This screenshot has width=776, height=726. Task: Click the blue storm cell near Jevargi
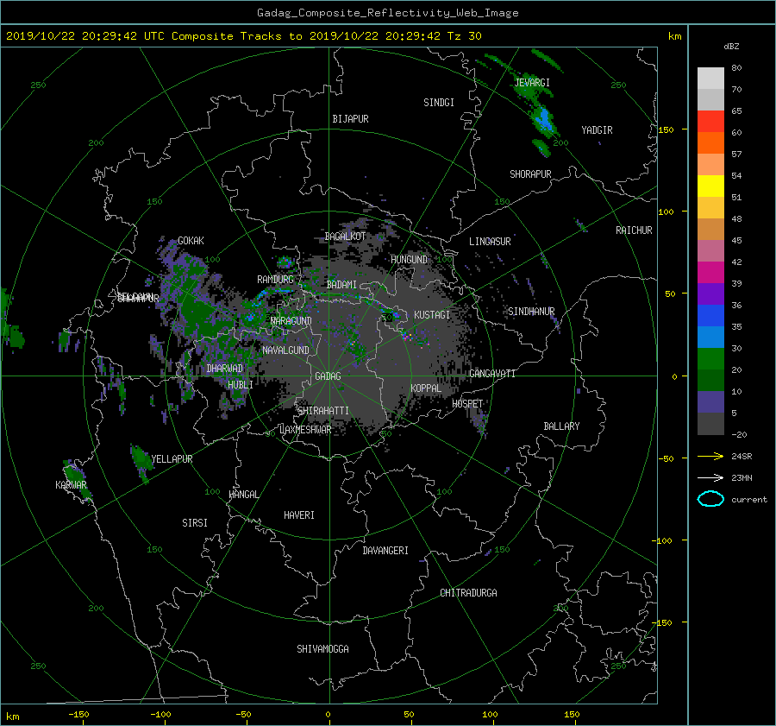544,119
